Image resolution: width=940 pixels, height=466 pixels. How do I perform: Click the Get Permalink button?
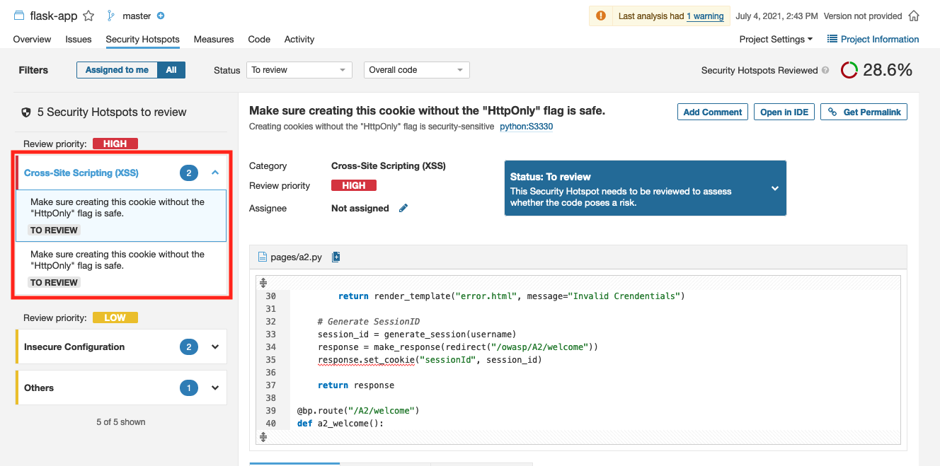864,112
